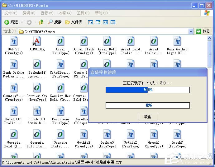215x167 pixels.
Task: Switch to Details view toolbar button
Action: coord(113,22)
